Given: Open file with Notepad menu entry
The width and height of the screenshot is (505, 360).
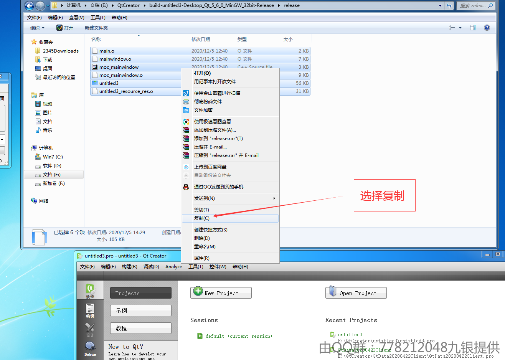Looking at the screenshot, I should click(x=230, y=82).
